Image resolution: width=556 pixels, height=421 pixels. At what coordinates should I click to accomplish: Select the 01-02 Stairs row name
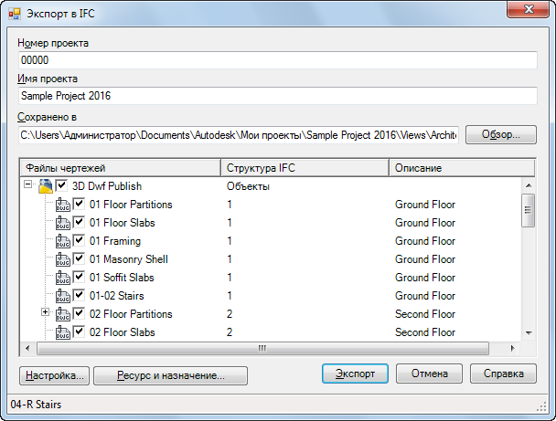(117, 296)
